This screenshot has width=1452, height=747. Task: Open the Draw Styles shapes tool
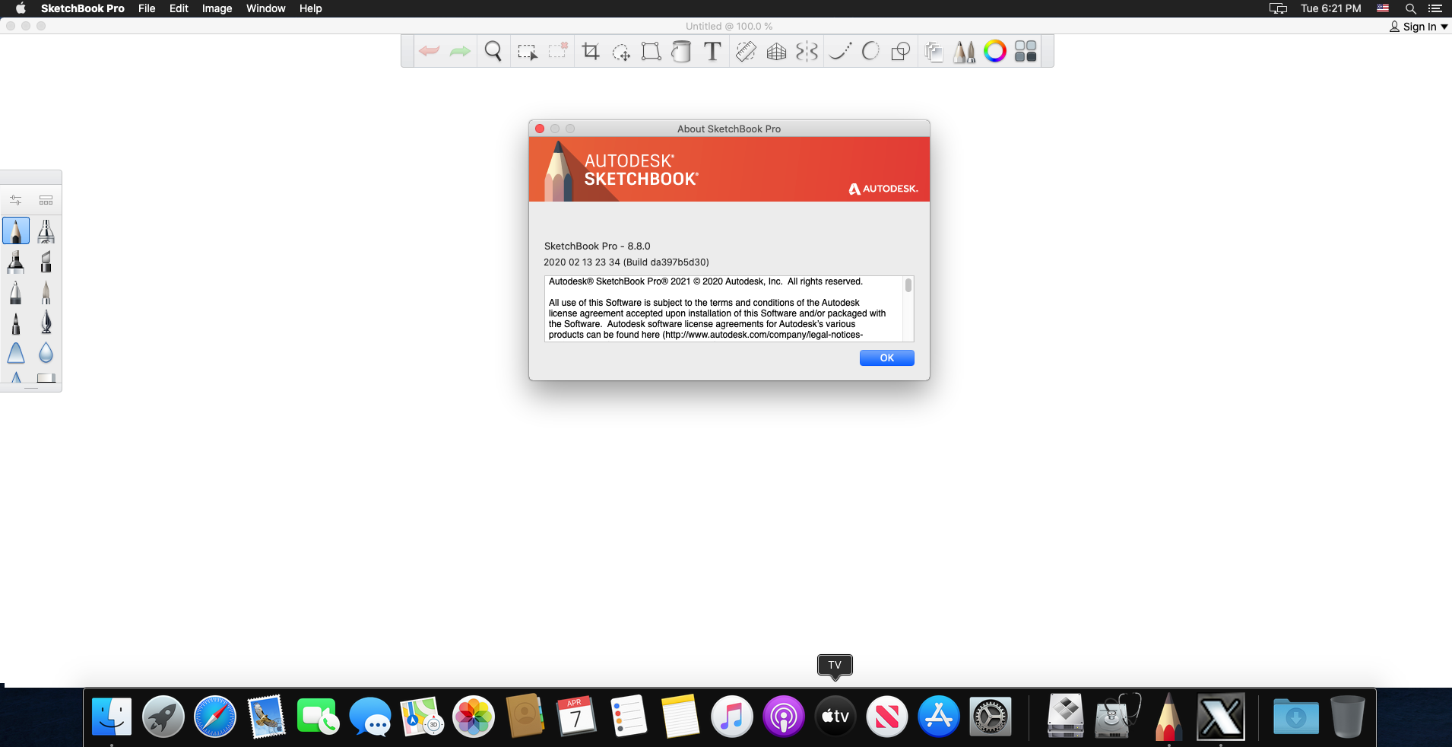click(901, 51)
